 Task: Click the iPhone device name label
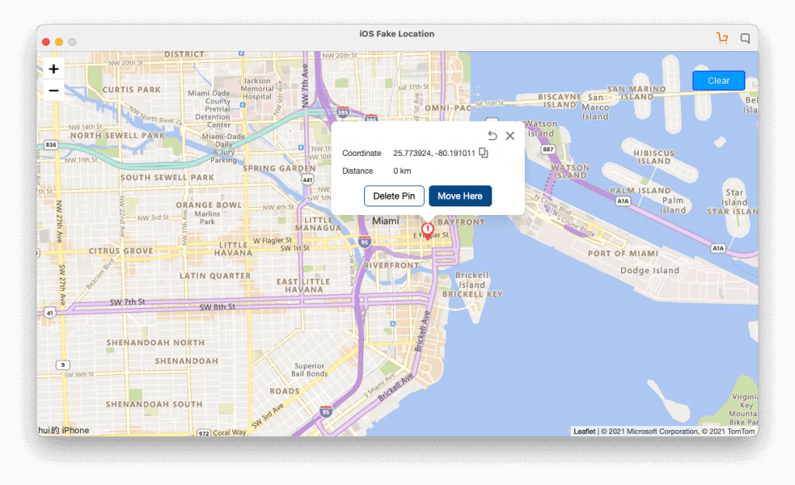(64, 430)
